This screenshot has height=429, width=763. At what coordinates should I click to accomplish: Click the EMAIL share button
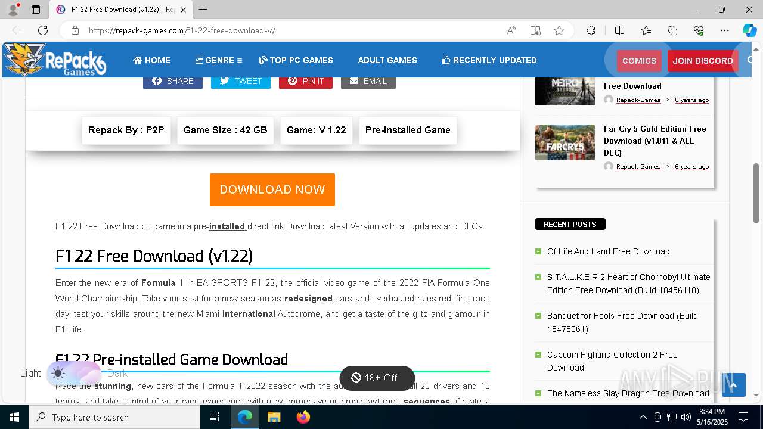(x=368, y=81)
